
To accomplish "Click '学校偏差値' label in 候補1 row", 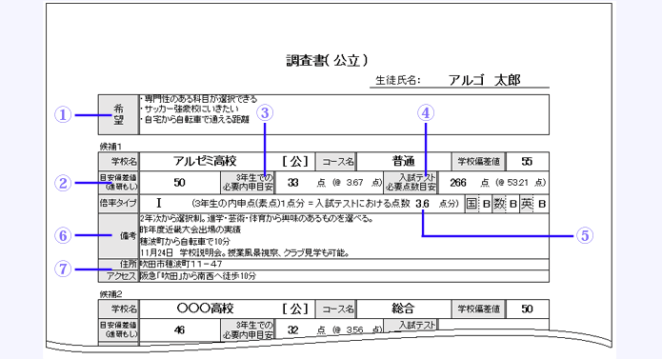I will [x=479, y=161].
